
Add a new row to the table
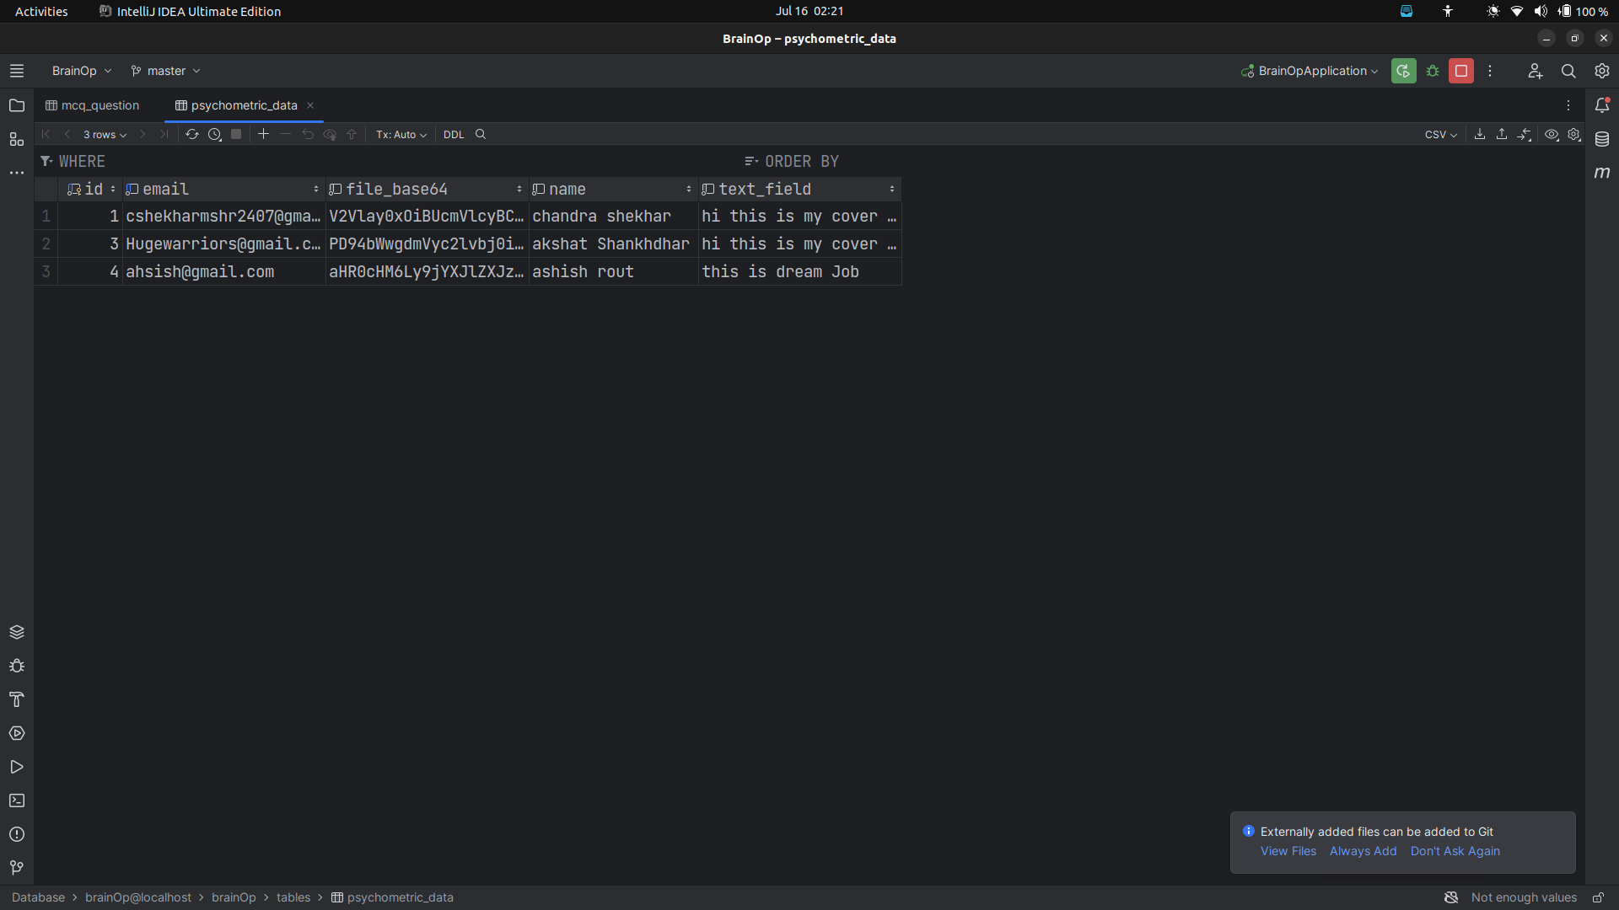point(263,134)
